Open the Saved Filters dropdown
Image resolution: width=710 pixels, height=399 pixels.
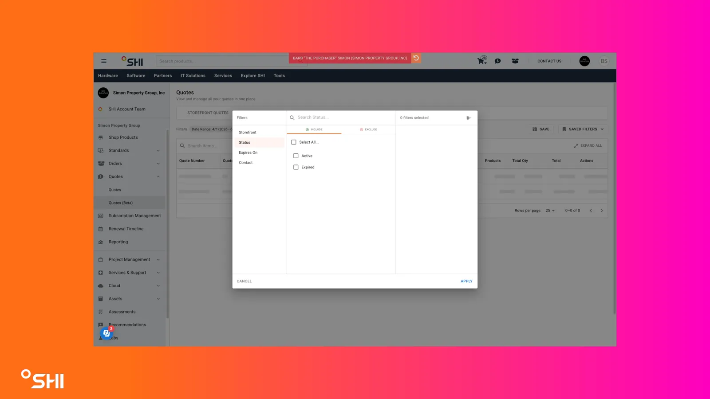(583, 129)
